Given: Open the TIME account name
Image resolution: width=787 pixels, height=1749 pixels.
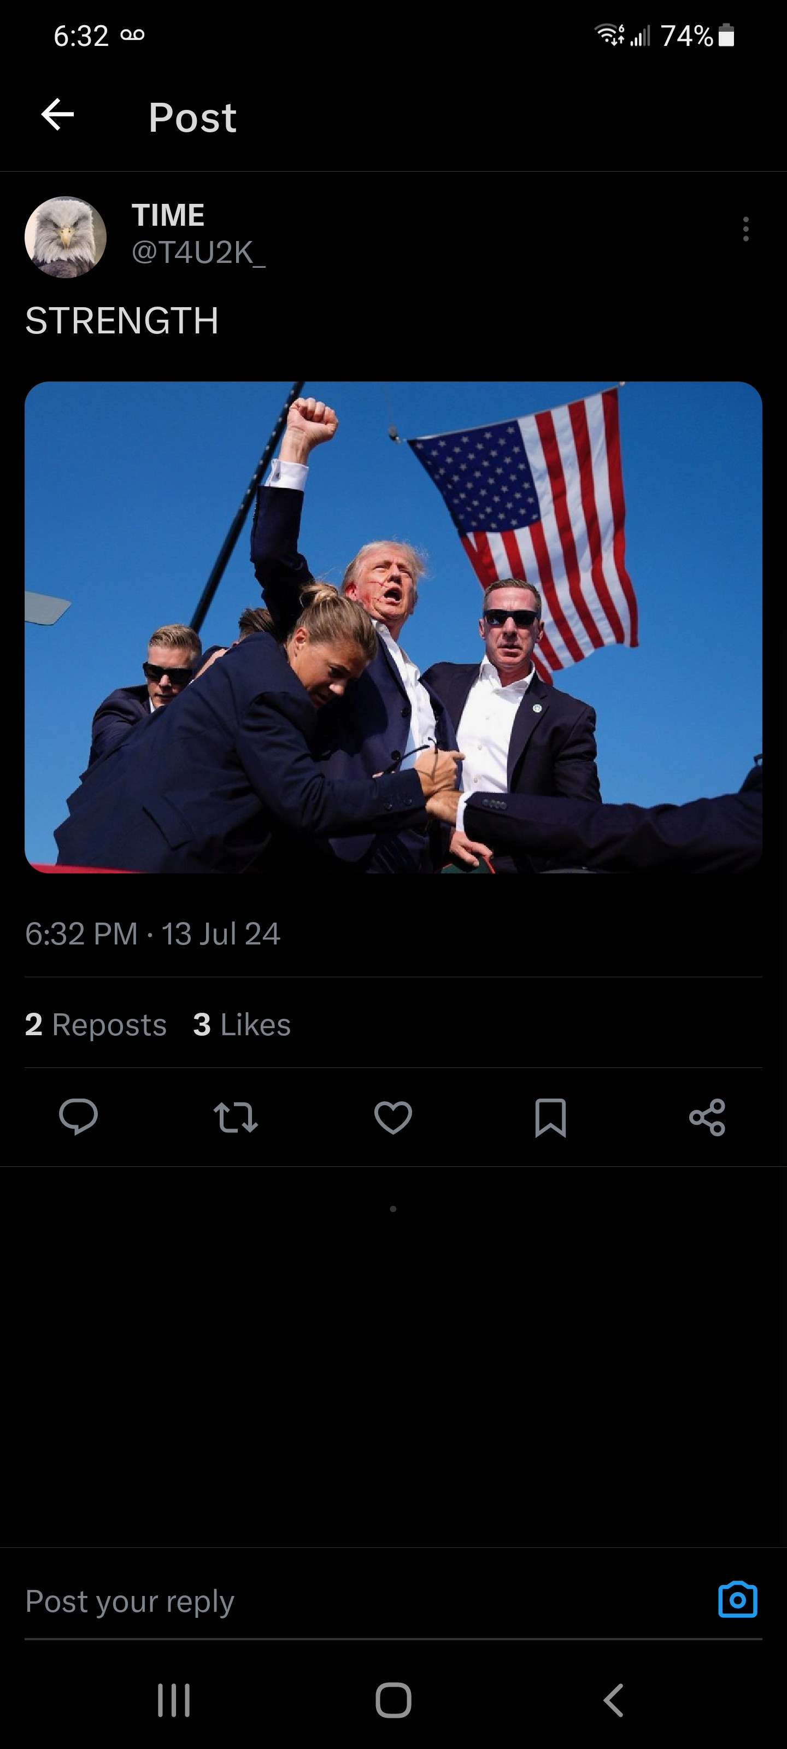Looking at the screenshot, I should 168,215.
